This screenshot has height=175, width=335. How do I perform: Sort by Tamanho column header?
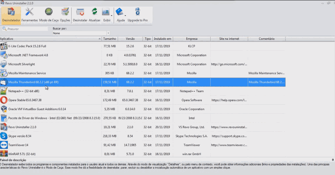(x=109, y=39)
